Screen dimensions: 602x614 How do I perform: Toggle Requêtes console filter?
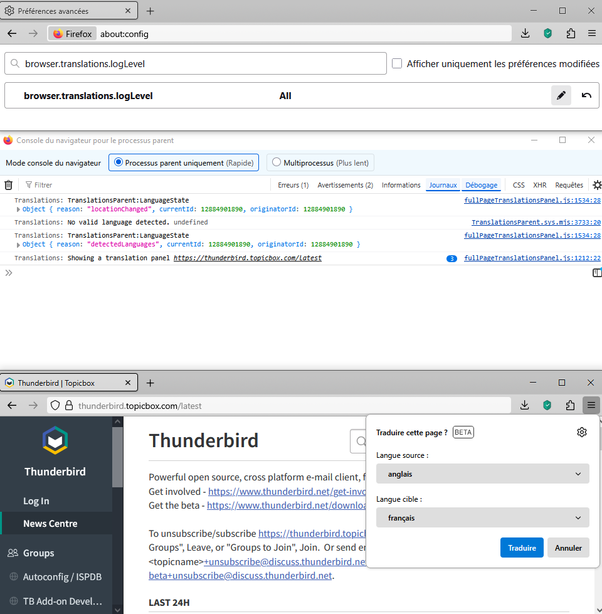pyautogui.click(x=569, y=185)
